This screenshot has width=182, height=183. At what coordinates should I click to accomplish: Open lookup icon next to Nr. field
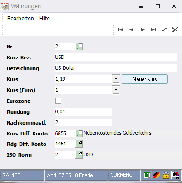[79, 46]
